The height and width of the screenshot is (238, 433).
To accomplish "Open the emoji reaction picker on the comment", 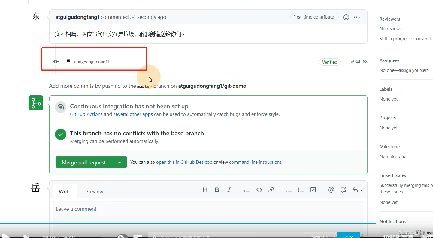I will pos(346,17).
